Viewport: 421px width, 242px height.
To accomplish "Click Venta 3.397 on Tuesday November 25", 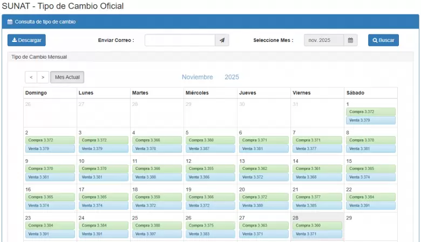I will coord(157,234).
